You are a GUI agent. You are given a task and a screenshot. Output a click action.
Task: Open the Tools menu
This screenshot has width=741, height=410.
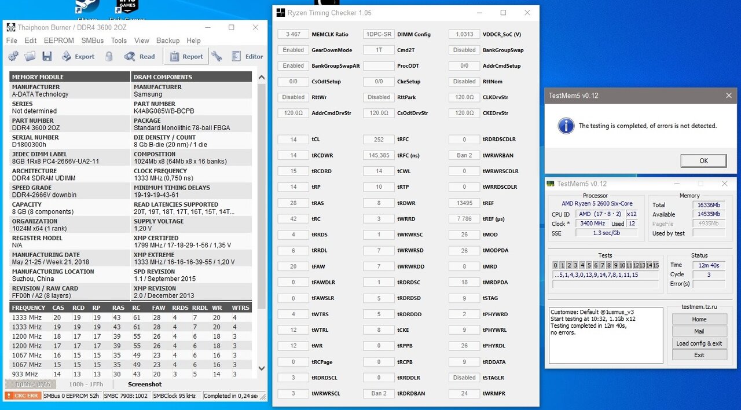[119, 41]
